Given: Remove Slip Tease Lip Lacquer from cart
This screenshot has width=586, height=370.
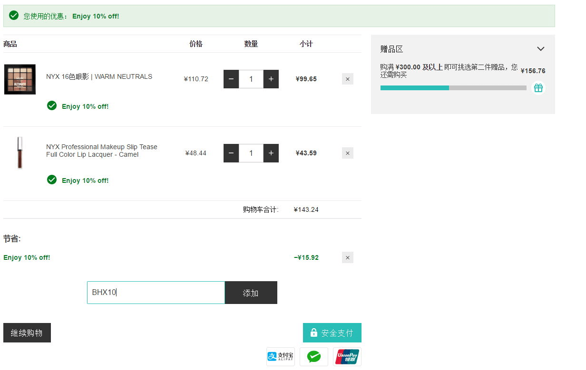Looking at the screenshot, I should pos(347,153).
